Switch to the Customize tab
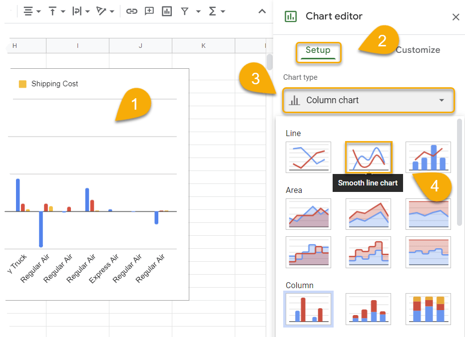Screen dimensions: 465x337 418,50
